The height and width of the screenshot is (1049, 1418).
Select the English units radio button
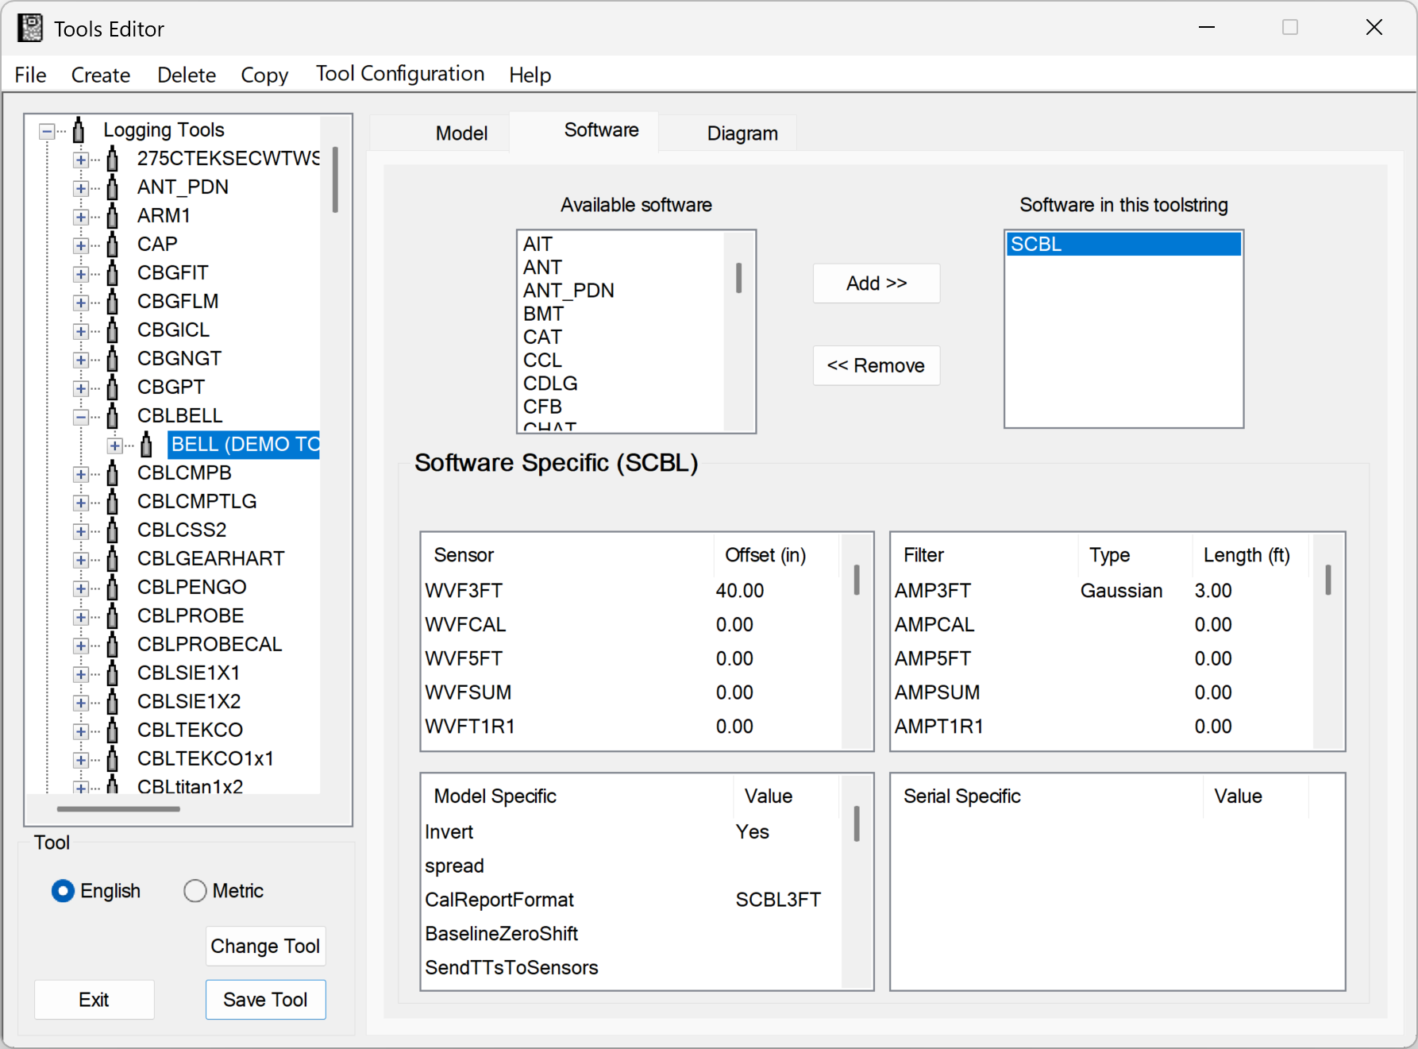(64, 891)
